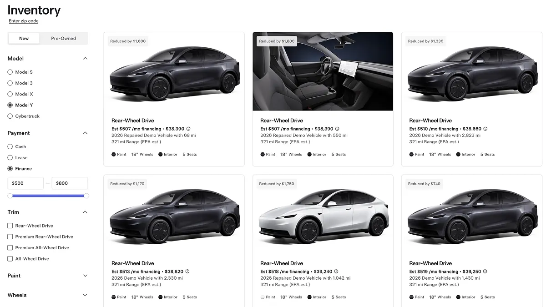
Task: Switch to the Pre-Owned tab
Action: [x=63, y=38]
